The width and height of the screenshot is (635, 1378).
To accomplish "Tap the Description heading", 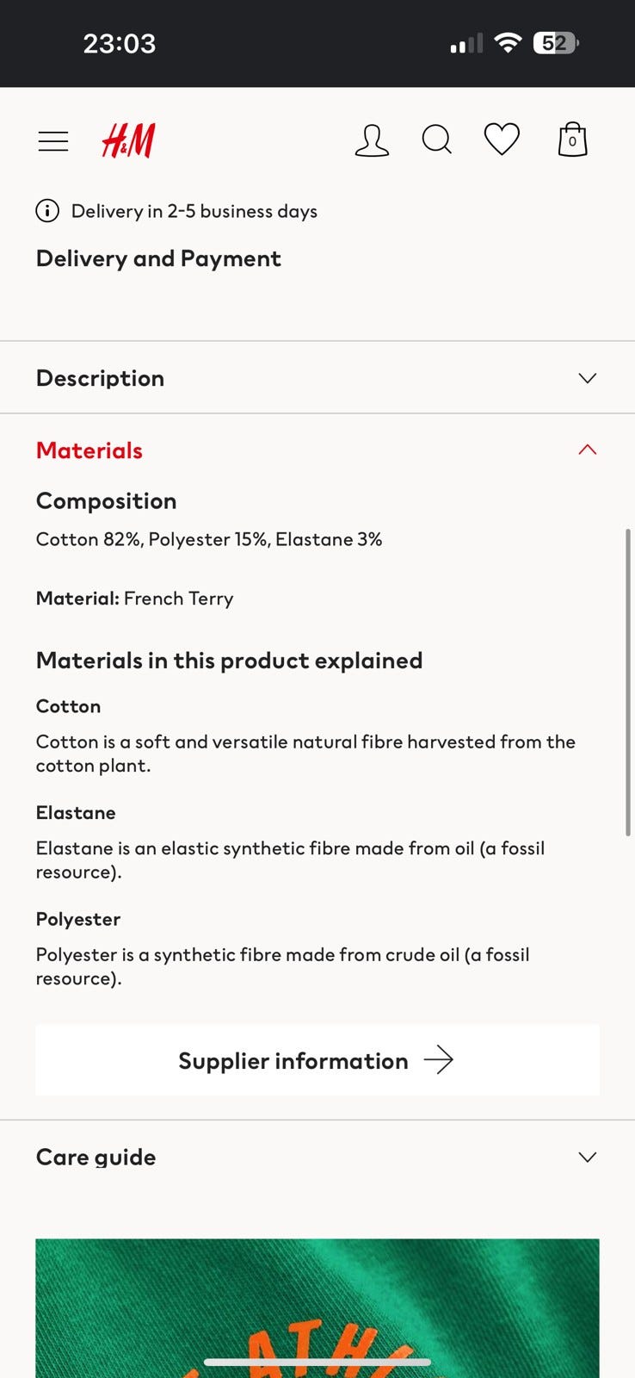I will (x=100, y=378).
